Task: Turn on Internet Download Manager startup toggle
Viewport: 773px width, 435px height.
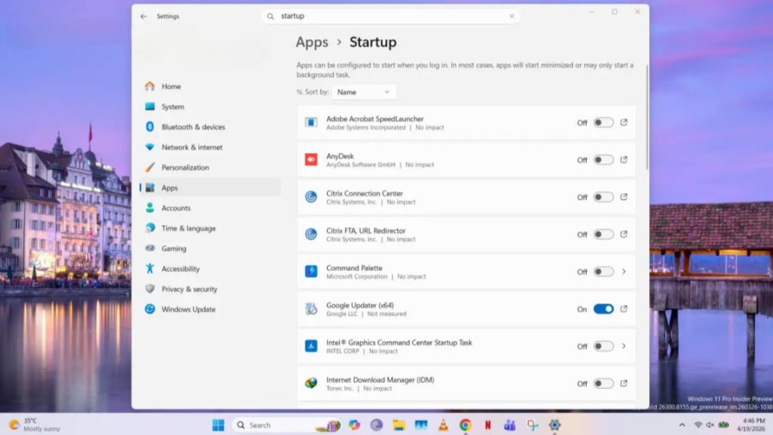Action: pyautogui.click(x=603, y=383)
